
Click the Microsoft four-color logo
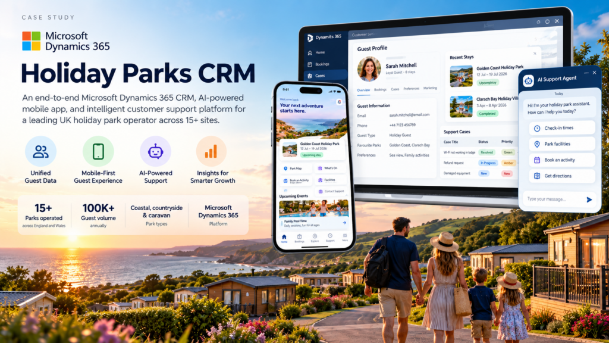pyautogui.click(x=31, y=41)
